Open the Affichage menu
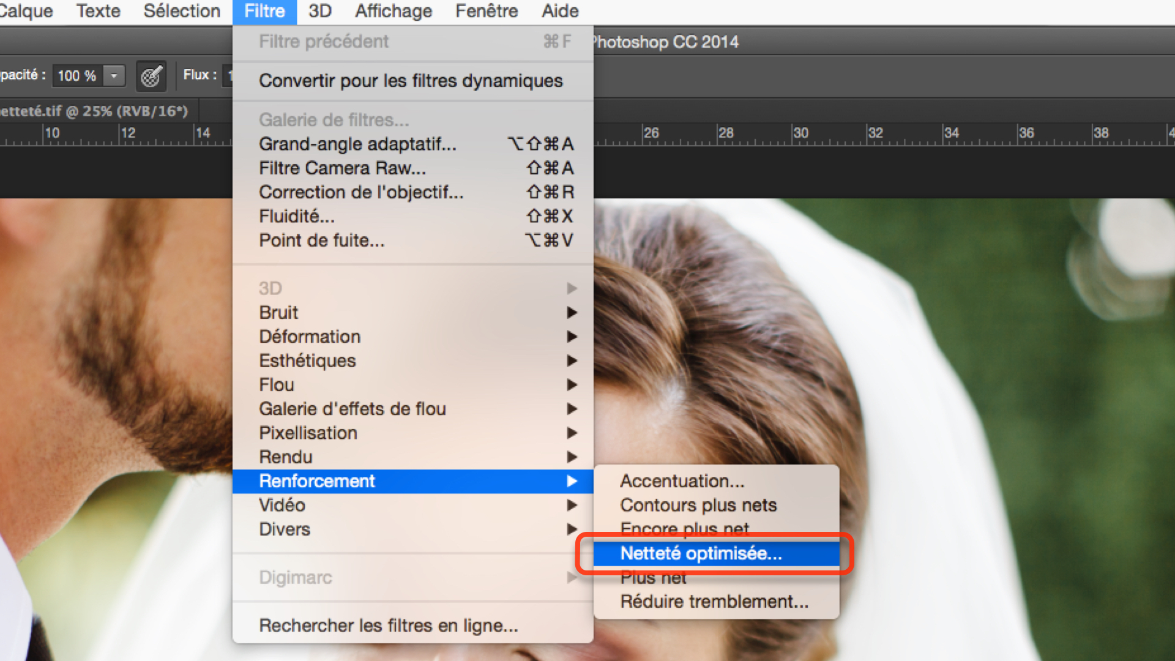The width and height of the screenshot is (1175, 661). [x=394, y=11]
